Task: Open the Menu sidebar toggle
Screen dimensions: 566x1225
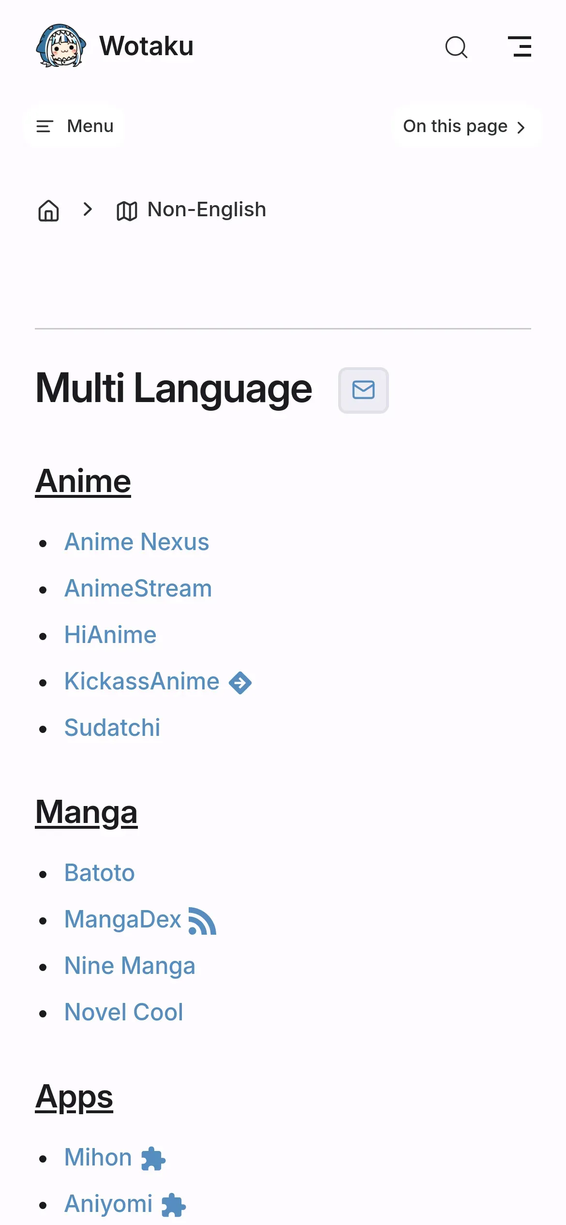Action: (74, 126)
